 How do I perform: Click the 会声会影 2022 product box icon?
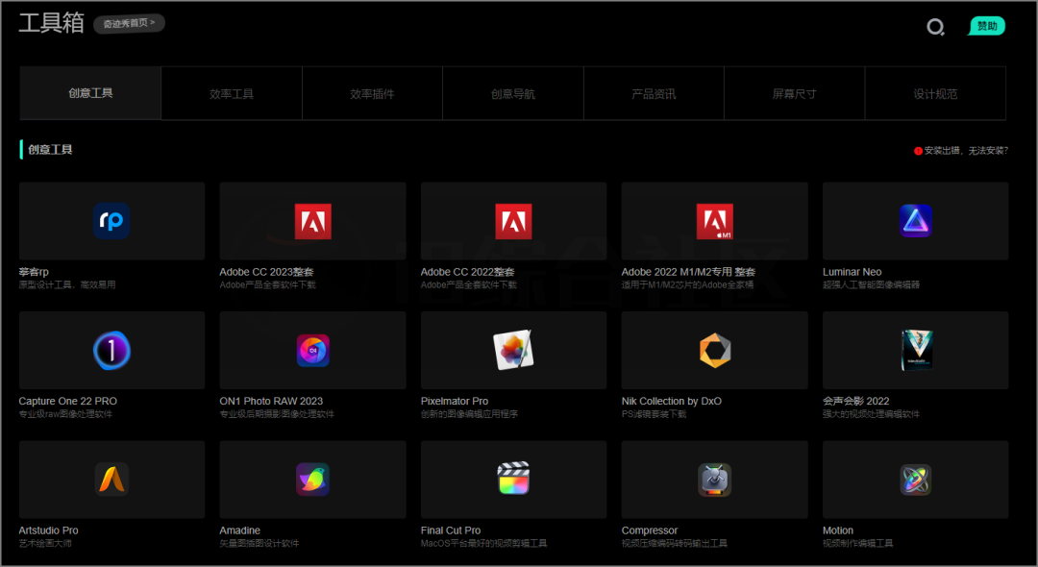[x=916, y=350]
